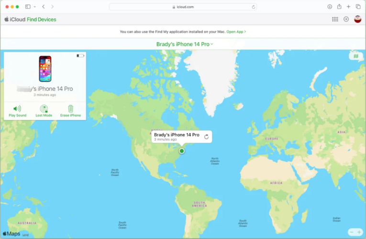
Task: Refresh location in the map callout
Action: (206, 137)
